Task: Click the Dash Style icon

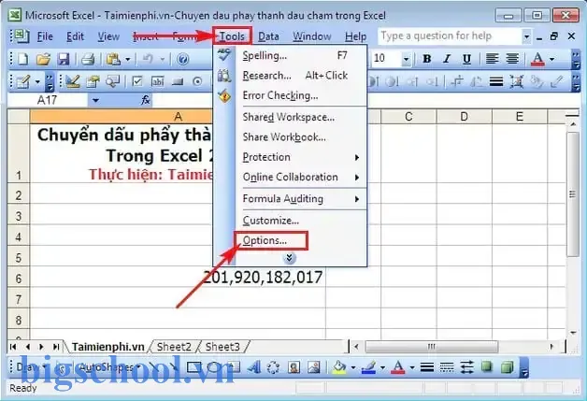Action: (x=447, y=367)
